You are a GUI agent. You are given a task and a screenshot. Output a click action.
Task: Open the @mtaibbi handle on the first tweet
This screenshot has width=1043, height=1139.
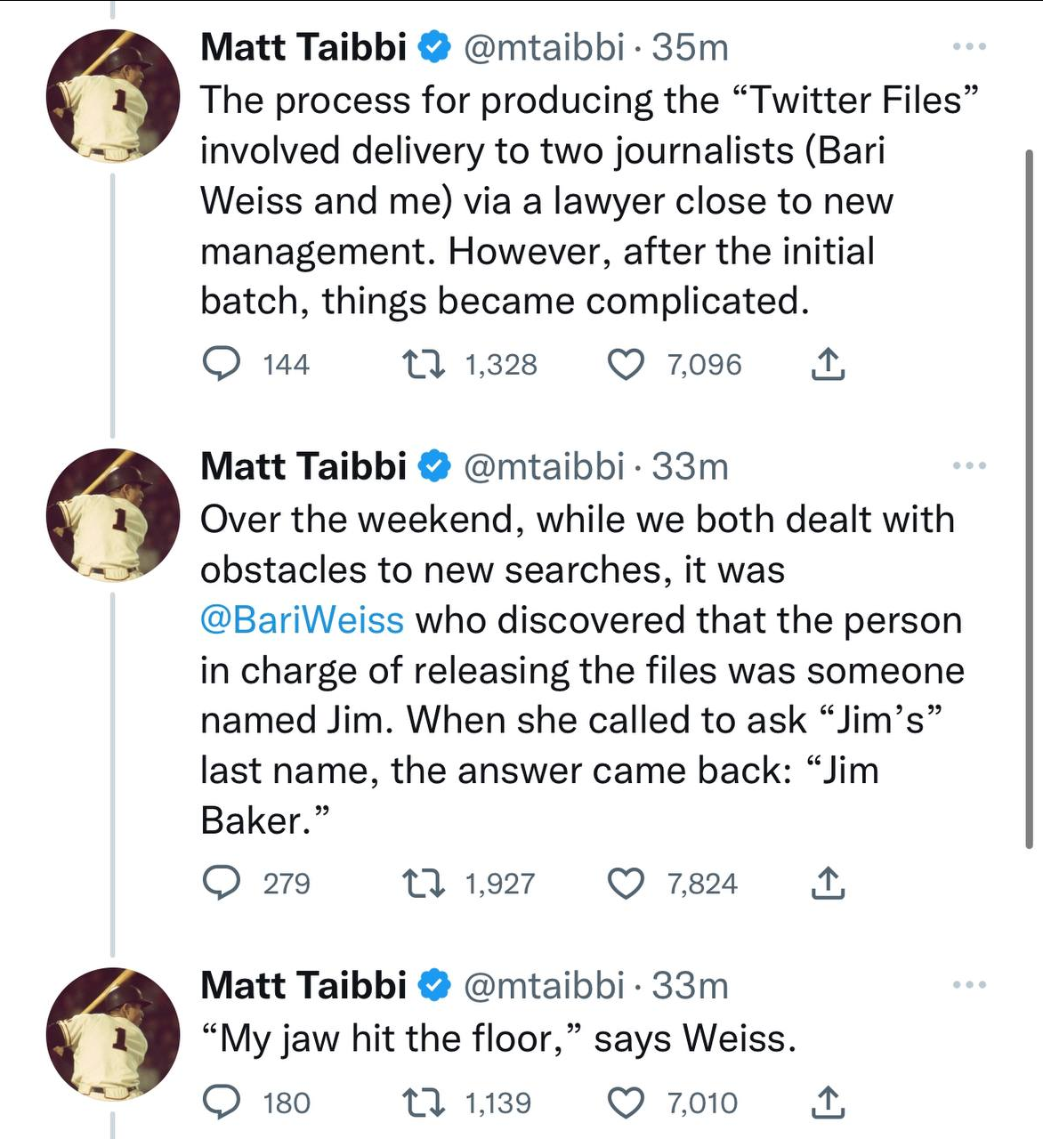544,47
